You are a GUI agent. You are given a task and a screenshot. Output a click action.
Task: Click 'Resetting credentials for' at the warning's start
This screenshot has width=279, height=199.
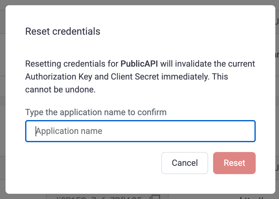72,64
